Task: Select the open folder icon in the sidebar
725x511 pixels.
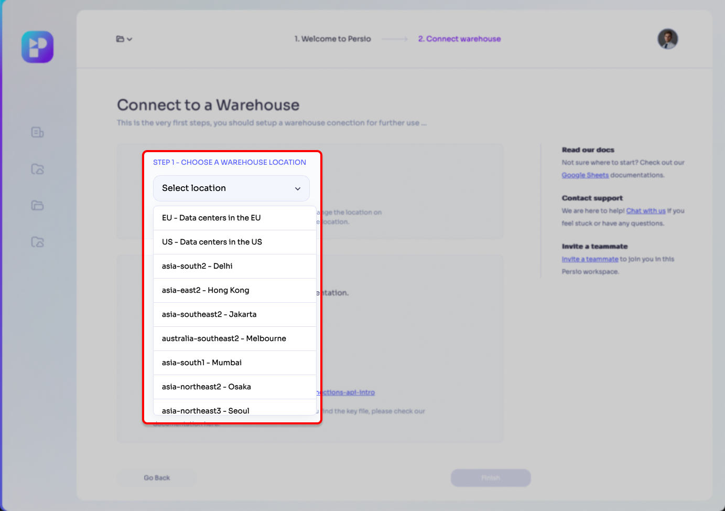Action: [37, 206]
